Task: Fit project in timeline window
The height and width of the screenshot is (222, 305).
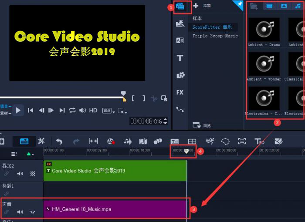Action: (x=93, y=141)
